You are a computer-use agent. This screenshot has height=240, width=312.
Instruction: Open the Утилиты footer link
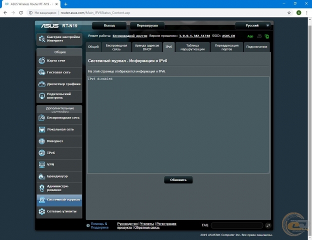[147, 224]
